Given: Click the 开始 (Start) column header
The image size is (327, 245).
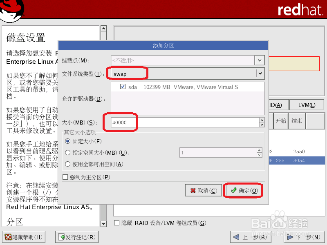Looking at the screenshot, I should [x=281, y=121].
